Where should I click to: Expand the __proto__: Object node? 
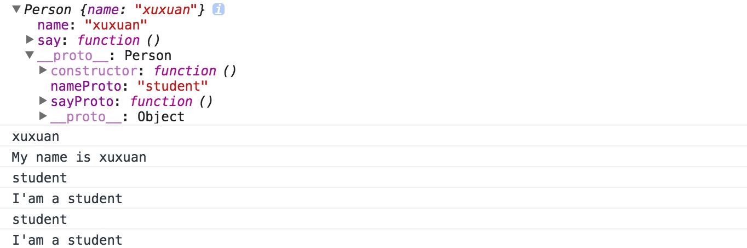point(43,116)
